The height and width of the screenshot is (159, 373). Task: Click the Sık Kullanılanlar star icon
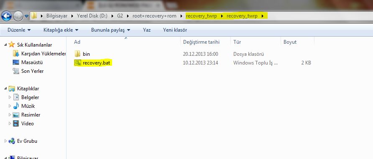(11, 45)
